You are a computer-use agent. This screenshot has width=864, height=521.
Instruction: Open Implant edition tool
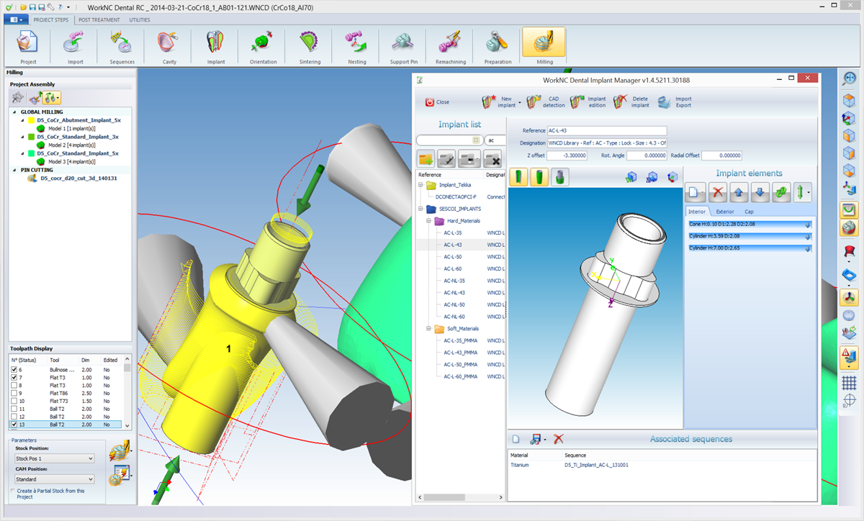(588, 102)
